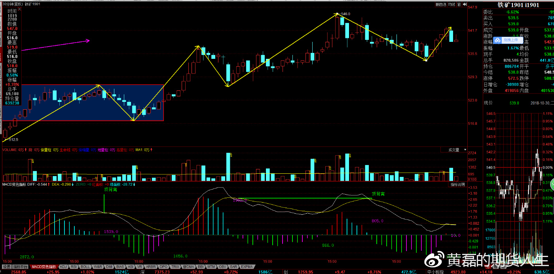The width and height of the screenshot is (554, 274).
Task: Switch to the BIAS indicator tab
Action: coord(120,266)
